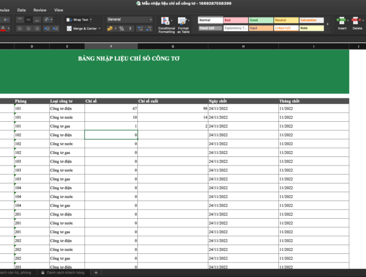Select the Chỉ số cuối cell with 98
Image resolution: width=366 pixels, height=277 pixels.
pos(173,108)
